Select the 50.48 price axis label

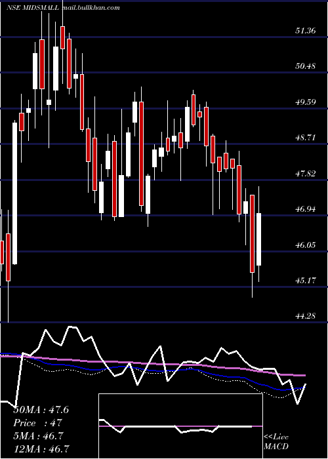pos(306,66)
